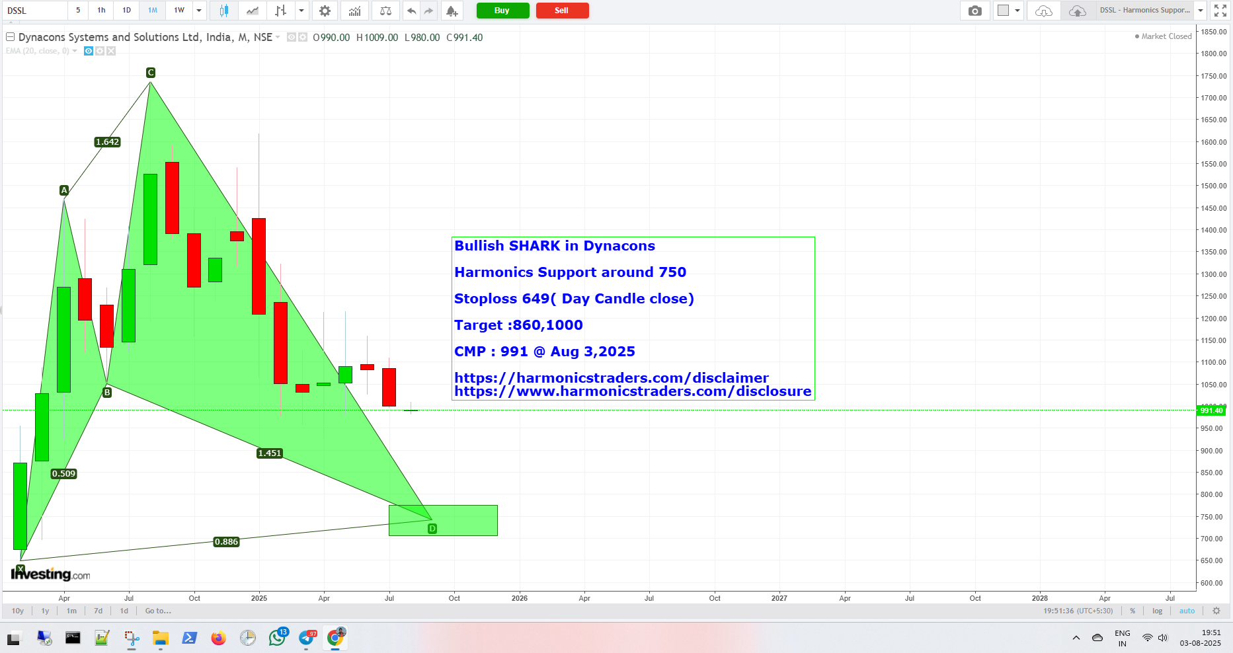
Task: Toggle auto scale on price axis
Action: 1187,611
